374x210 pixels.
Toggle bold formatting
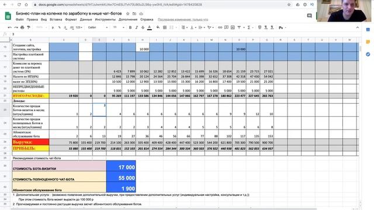coord(130,27)
